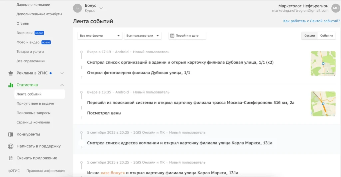
Task: Open Фото и видео section
Action: click(28, 42)
